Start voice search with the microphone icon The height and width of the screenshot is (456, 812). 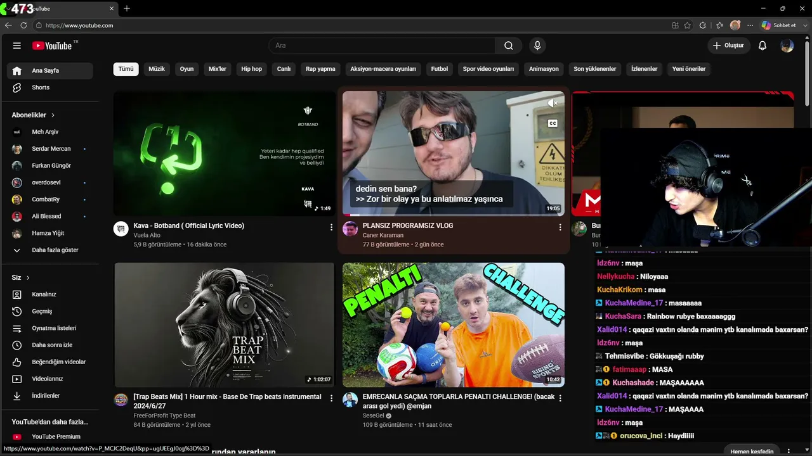pos(537,46)
